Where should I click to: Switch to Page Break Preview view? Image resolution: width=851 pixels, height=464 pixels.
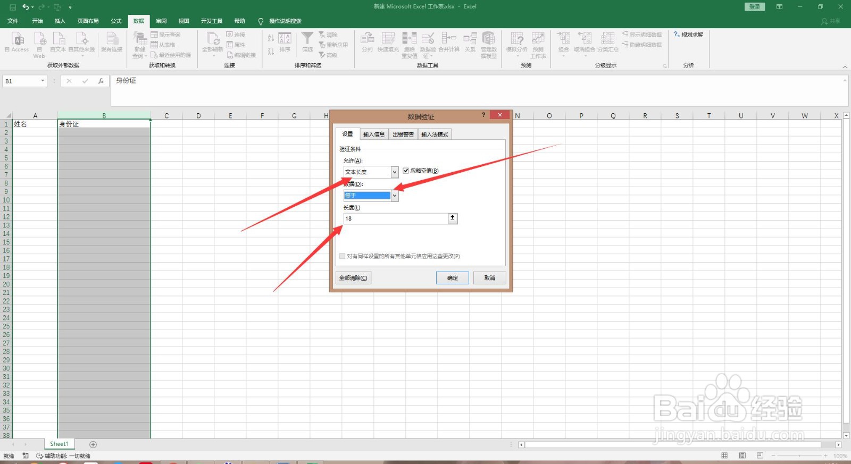point(760,455)
